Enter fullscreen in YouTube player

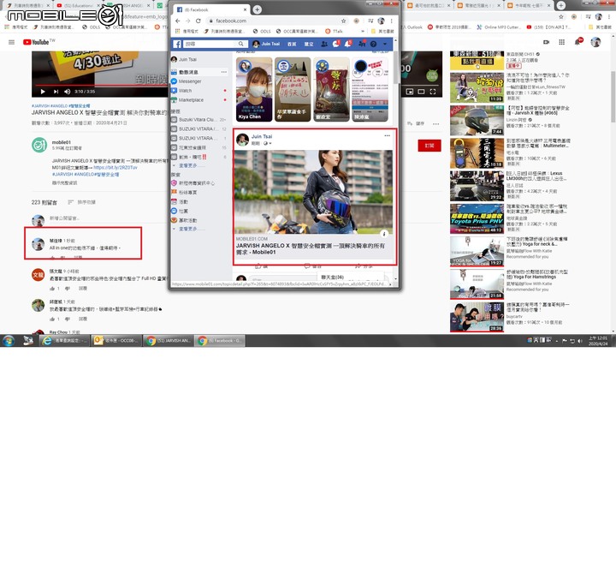pos(433,92)
